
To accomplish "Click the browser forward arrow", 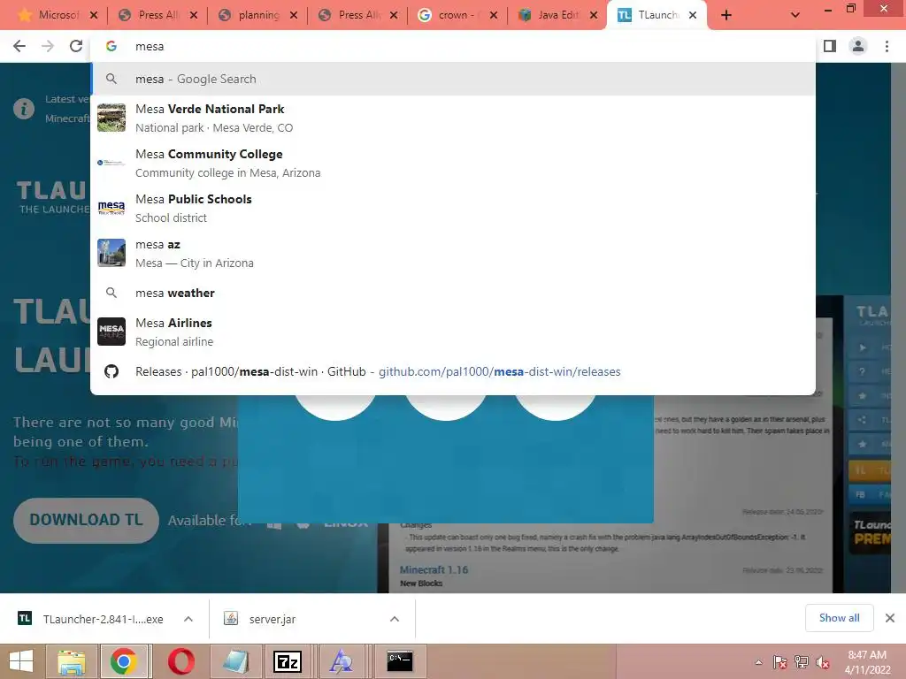I will click(x=48, y=46).
